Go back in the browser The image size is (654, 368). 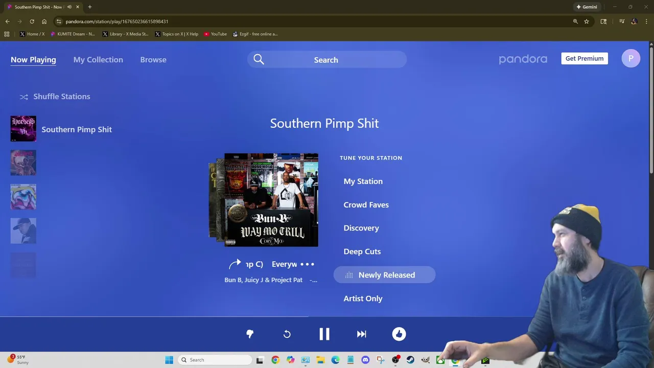pos(7,21)
